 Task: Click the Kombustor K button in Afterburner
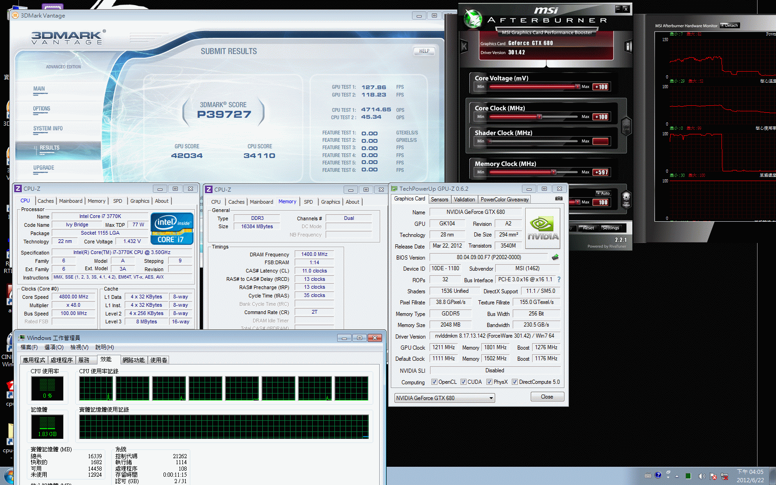click(x=464, y=46)
